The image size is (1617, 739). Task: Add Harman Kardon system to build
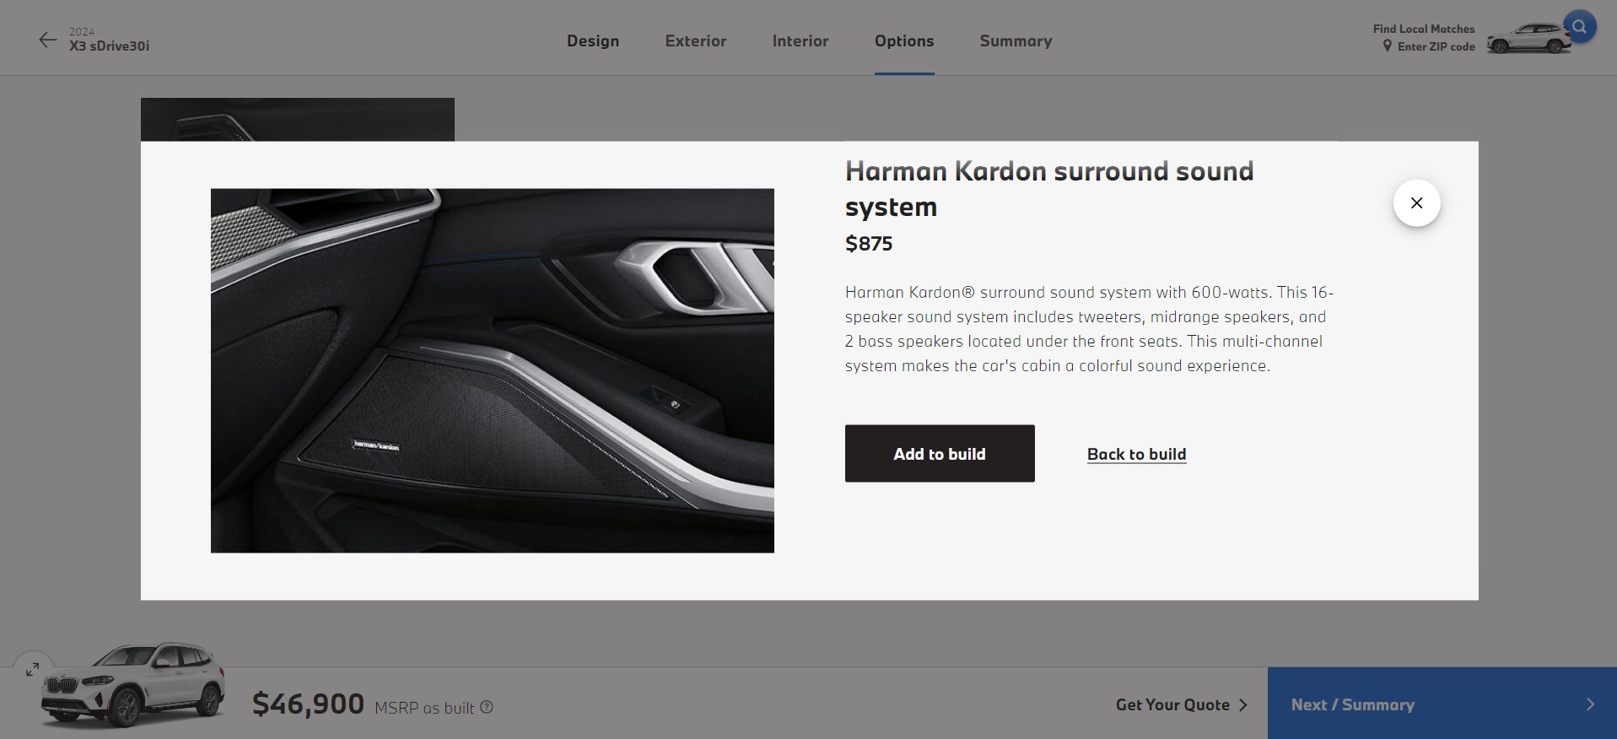tap(940, 454)
